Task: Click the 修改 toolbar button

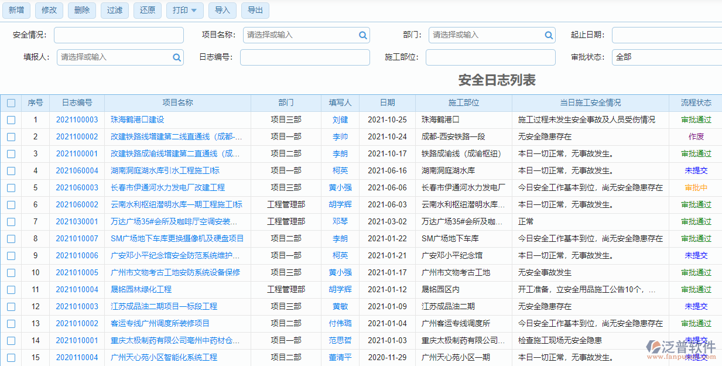Action: pyautogui.click(x=49, y=10)
